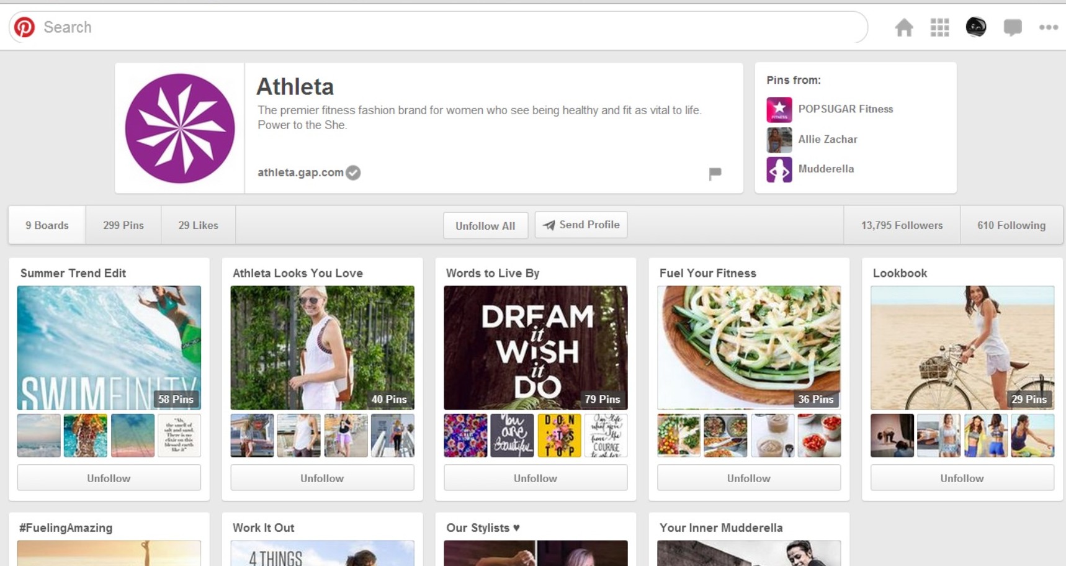Unfollow the Summer Trend Edit board

click(x=109, y=478)
